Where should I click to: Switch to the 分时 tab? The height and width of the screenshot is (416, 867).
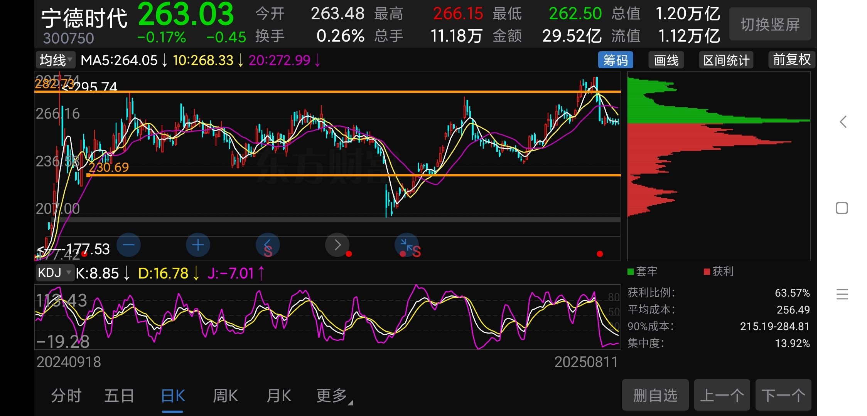point(66,396)
